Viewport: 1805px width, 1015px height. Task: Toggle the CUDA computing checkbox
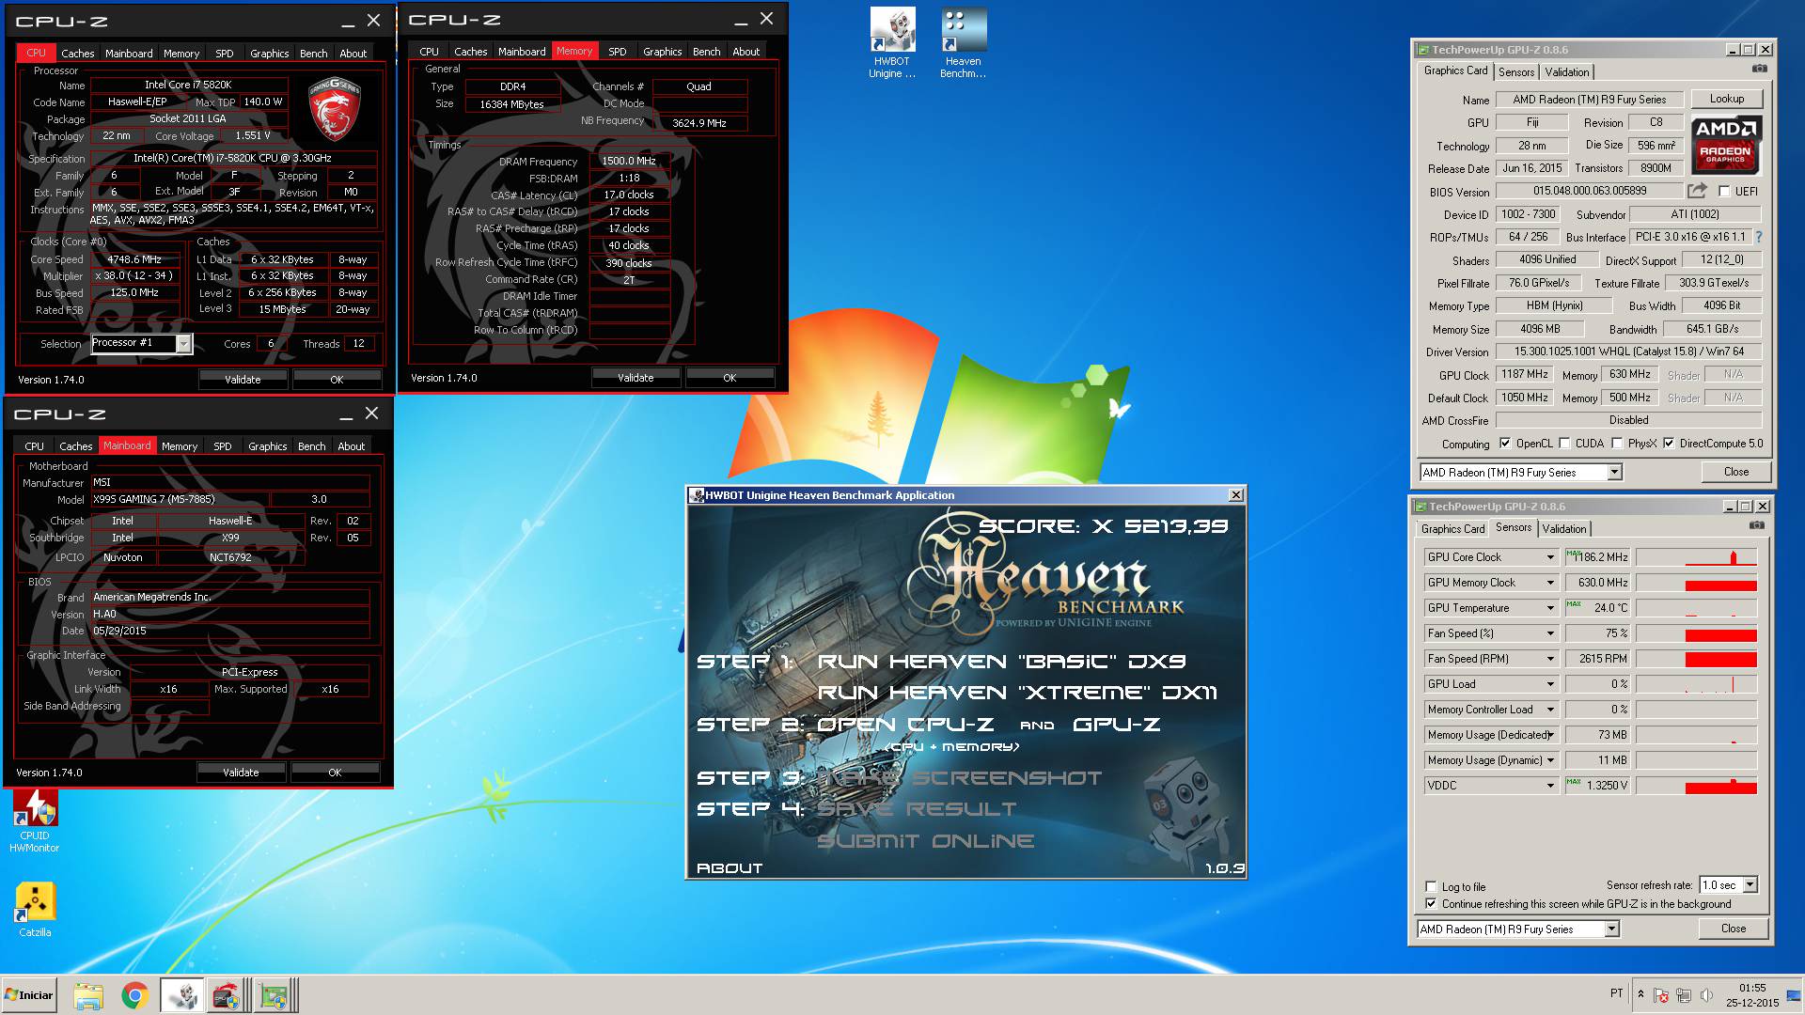[x=1564, y=444]
